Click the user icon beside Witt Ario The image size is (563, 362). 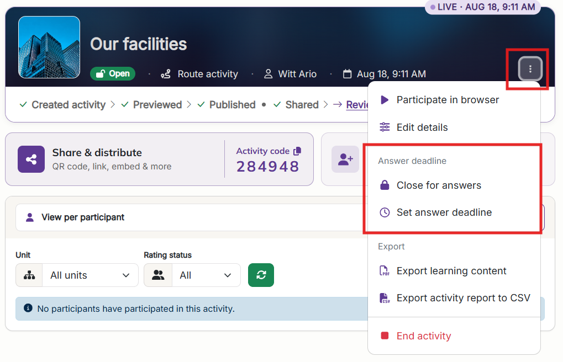[x=268, y=74]
